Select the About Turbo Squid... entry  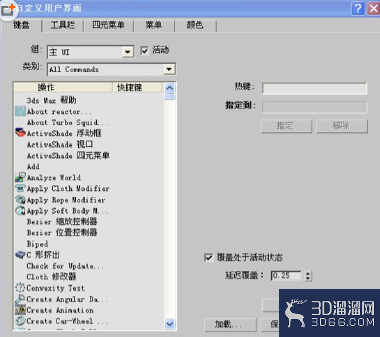pyautogui.click(x=67, y=122)
